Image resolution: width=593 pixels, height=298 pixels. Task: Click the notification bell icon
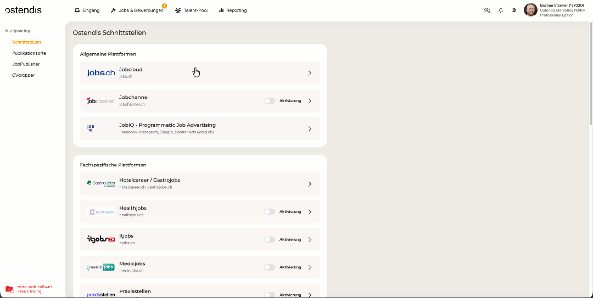[x=501, y=10]
